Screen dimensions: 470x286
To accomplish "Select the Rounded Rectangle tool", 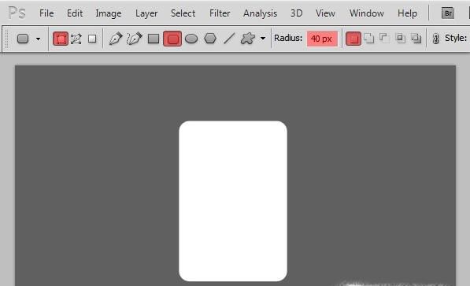I will pos(172,39).
